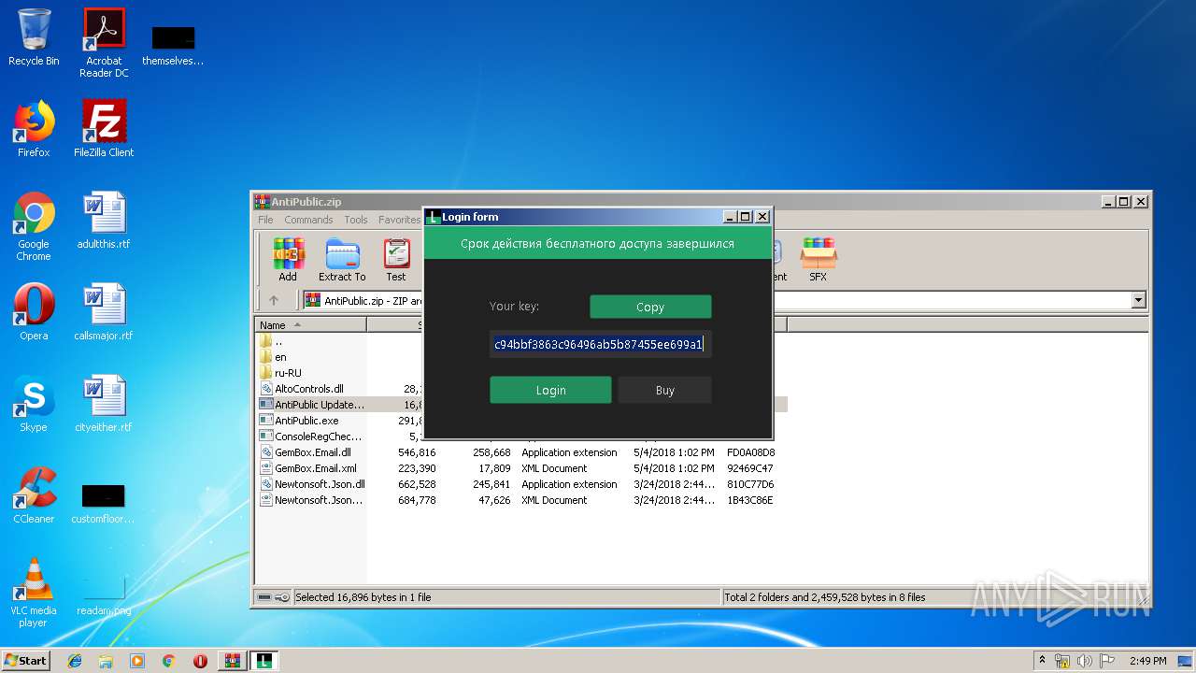Click the Chrome icon in the taskbar
The height and width of the screenshot is (673, 1196).
tap(168, 661)
